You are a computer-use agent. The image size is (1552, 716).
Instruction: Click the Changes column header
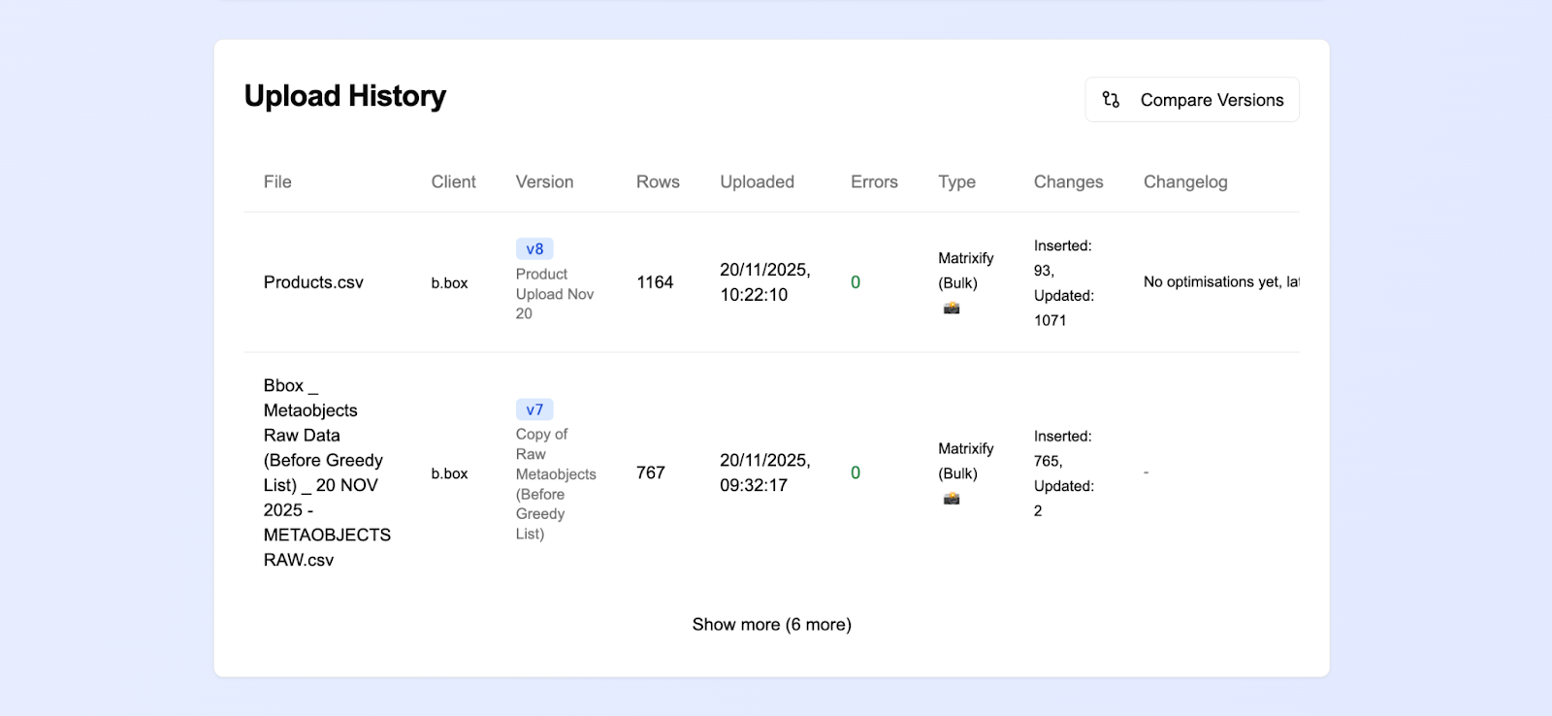[x=1068, y=182]
